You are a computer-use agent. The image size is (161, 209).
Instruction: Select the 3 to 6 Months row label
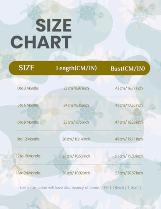click(x=28, y=105)
